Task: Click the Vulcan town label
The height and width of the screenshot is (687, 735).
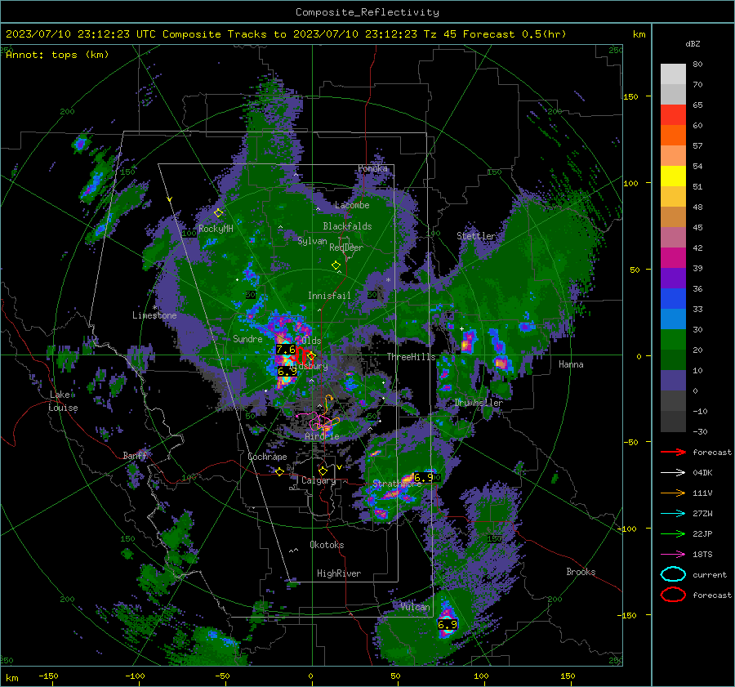Action: point(415,607)
